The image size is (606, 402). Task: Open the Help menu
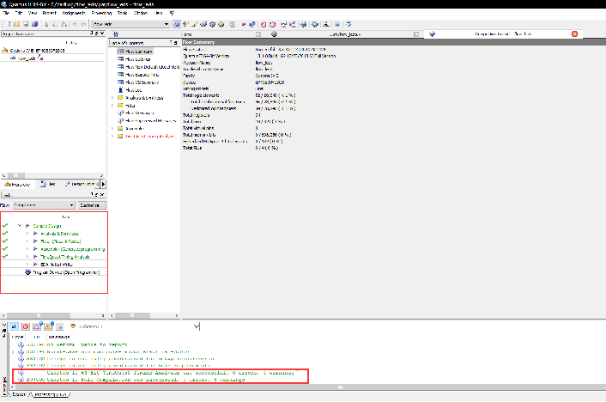[158, 13]
